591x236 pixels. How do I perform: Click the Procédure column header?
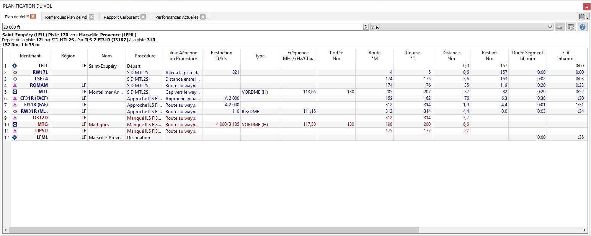tap(145, 55)
